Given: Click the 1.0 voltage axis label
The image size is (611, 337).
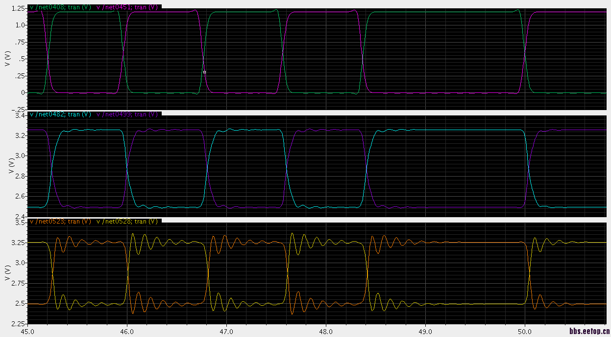Looking at the screenshot, I should coord(20,25).
